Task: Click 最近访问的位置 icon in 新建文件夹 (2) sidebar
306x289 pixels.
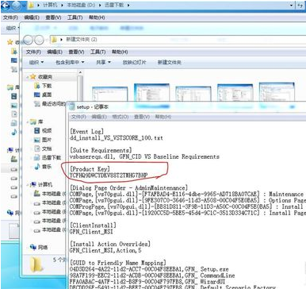Action: click(37, 104)
